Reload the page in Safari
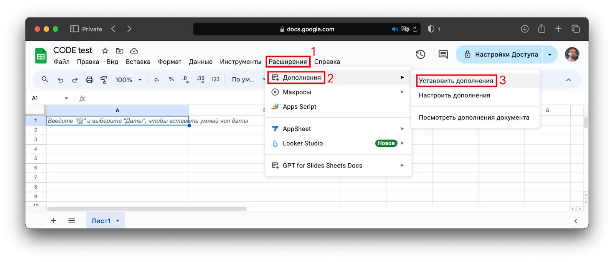This screenshot has width=614, height=262. [x=415, y=29]
